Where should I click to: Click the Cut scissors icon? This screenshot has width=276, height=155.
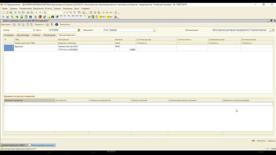click(x=16, y=12)
